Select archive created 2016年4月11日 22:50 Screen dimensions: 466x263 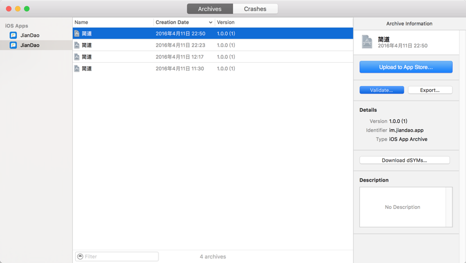point(213,34)
